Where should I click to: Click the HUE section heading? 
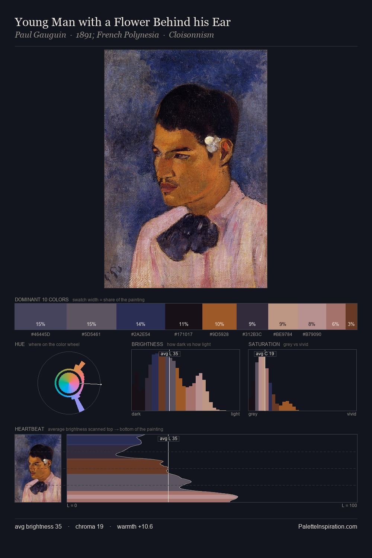pyautogui.click(x=20, y=344)
